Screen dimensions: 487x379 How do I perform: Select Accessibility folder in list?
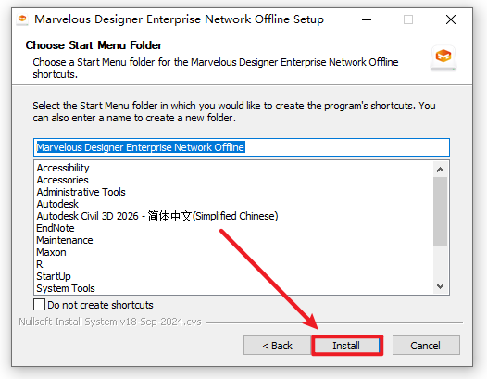click(x=63, y=168)
